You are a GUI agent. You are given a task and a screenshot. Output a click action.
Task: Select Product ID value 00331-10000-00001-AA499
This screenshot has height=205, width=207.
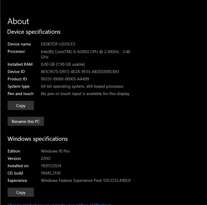click(65, 79)
